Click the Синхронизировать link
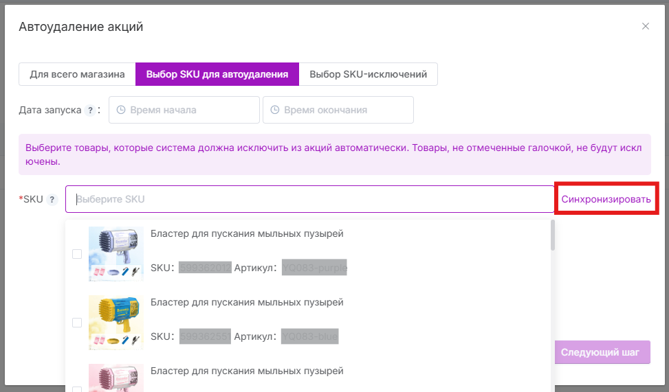 coord(606,199)
